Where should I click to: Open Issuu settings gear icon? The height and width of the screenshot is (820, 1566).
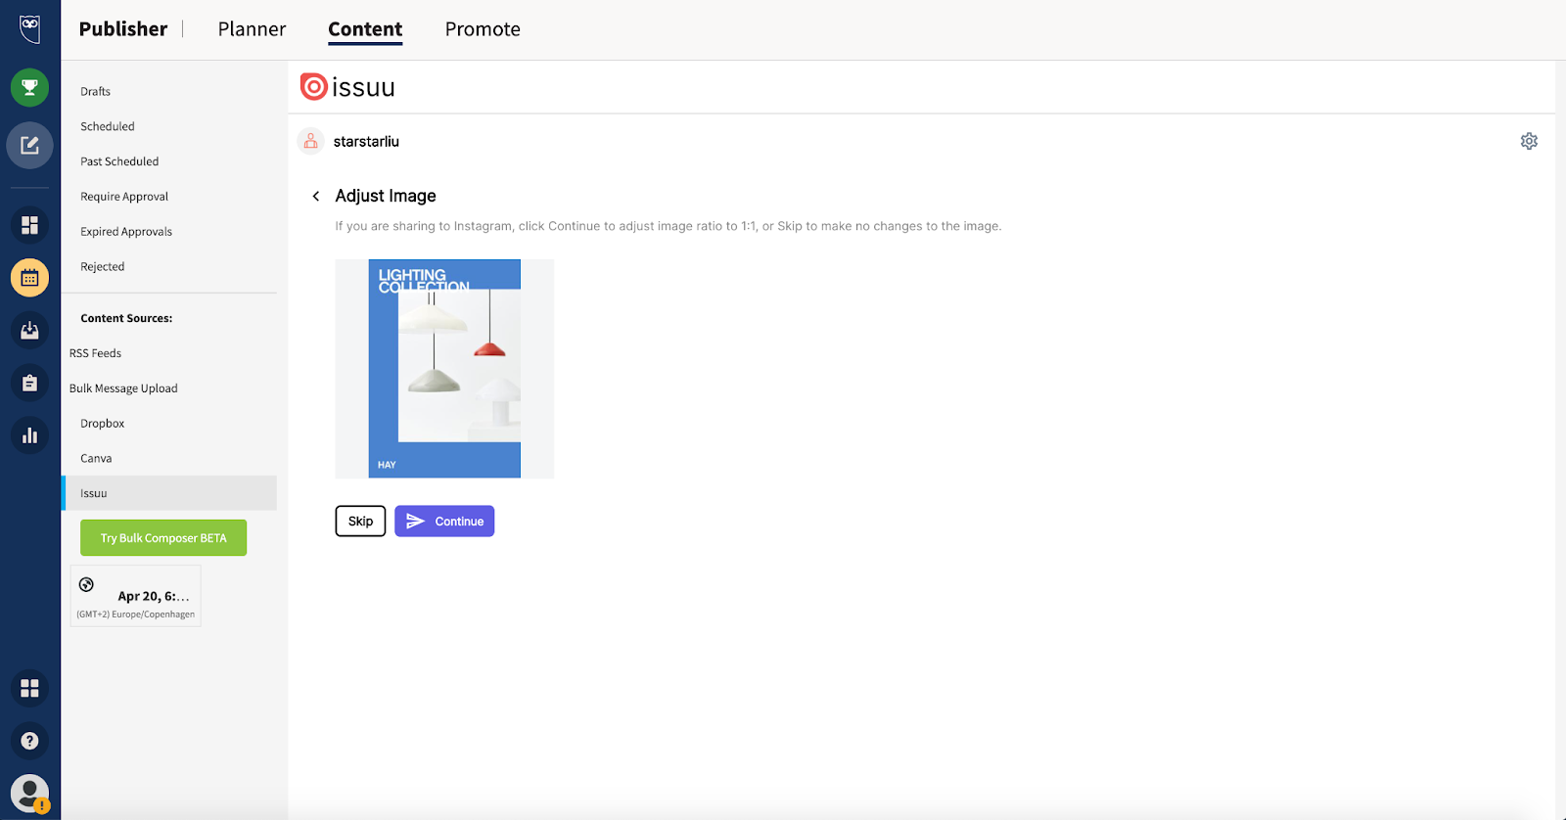pos(1529,141)
